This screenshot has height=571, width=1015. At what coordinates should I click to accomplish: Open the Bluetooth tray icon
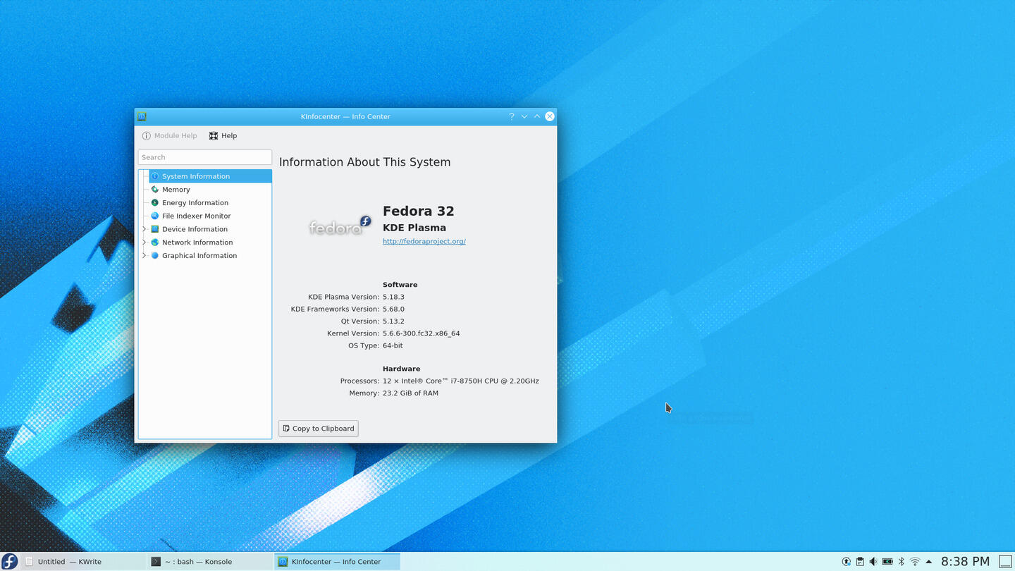(x=901, y=562)
